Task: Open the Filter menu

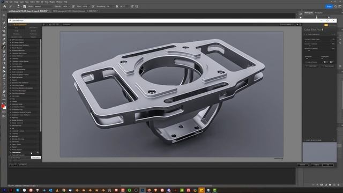Action: pyautogui.click(x=38, y=2)
